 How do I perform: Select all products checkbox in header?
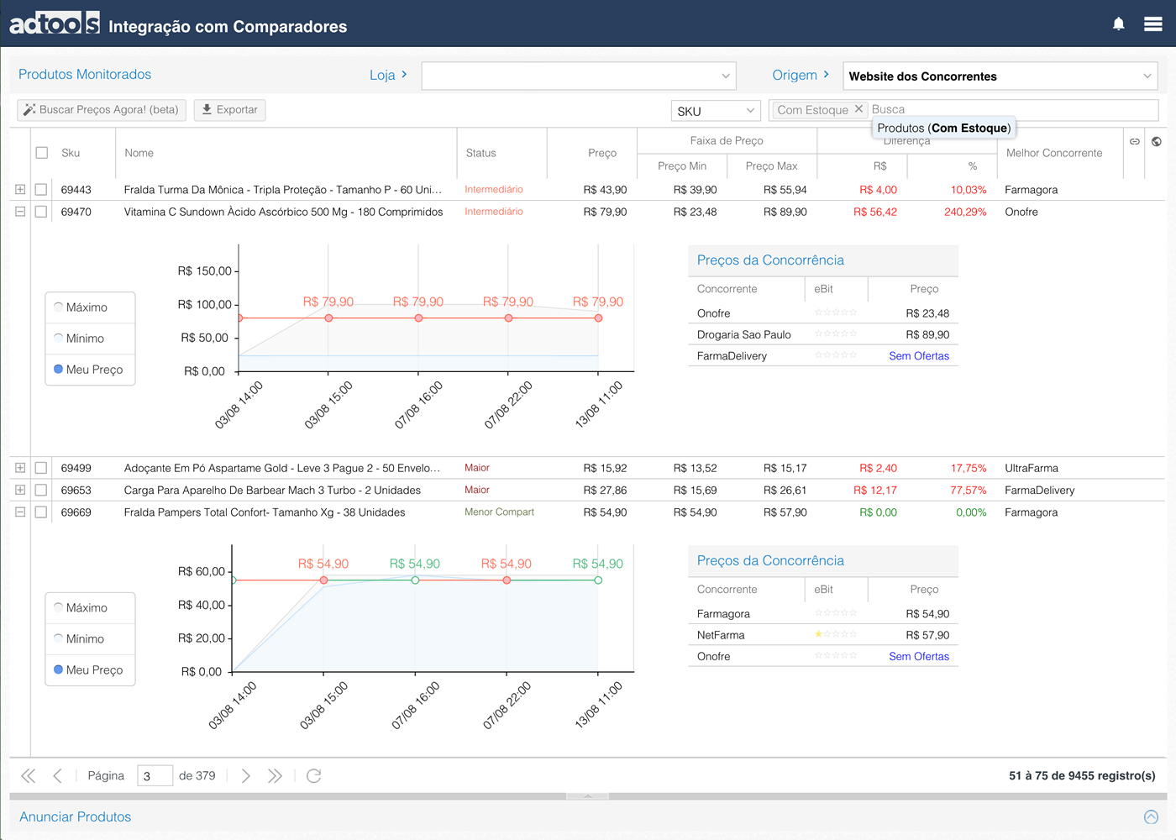click(42, 153)
